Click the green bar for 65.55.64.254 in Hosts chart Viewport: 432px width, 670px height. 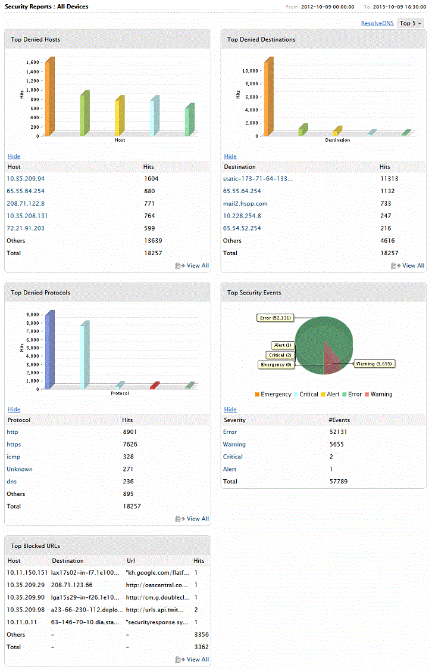tap(84, 114)
